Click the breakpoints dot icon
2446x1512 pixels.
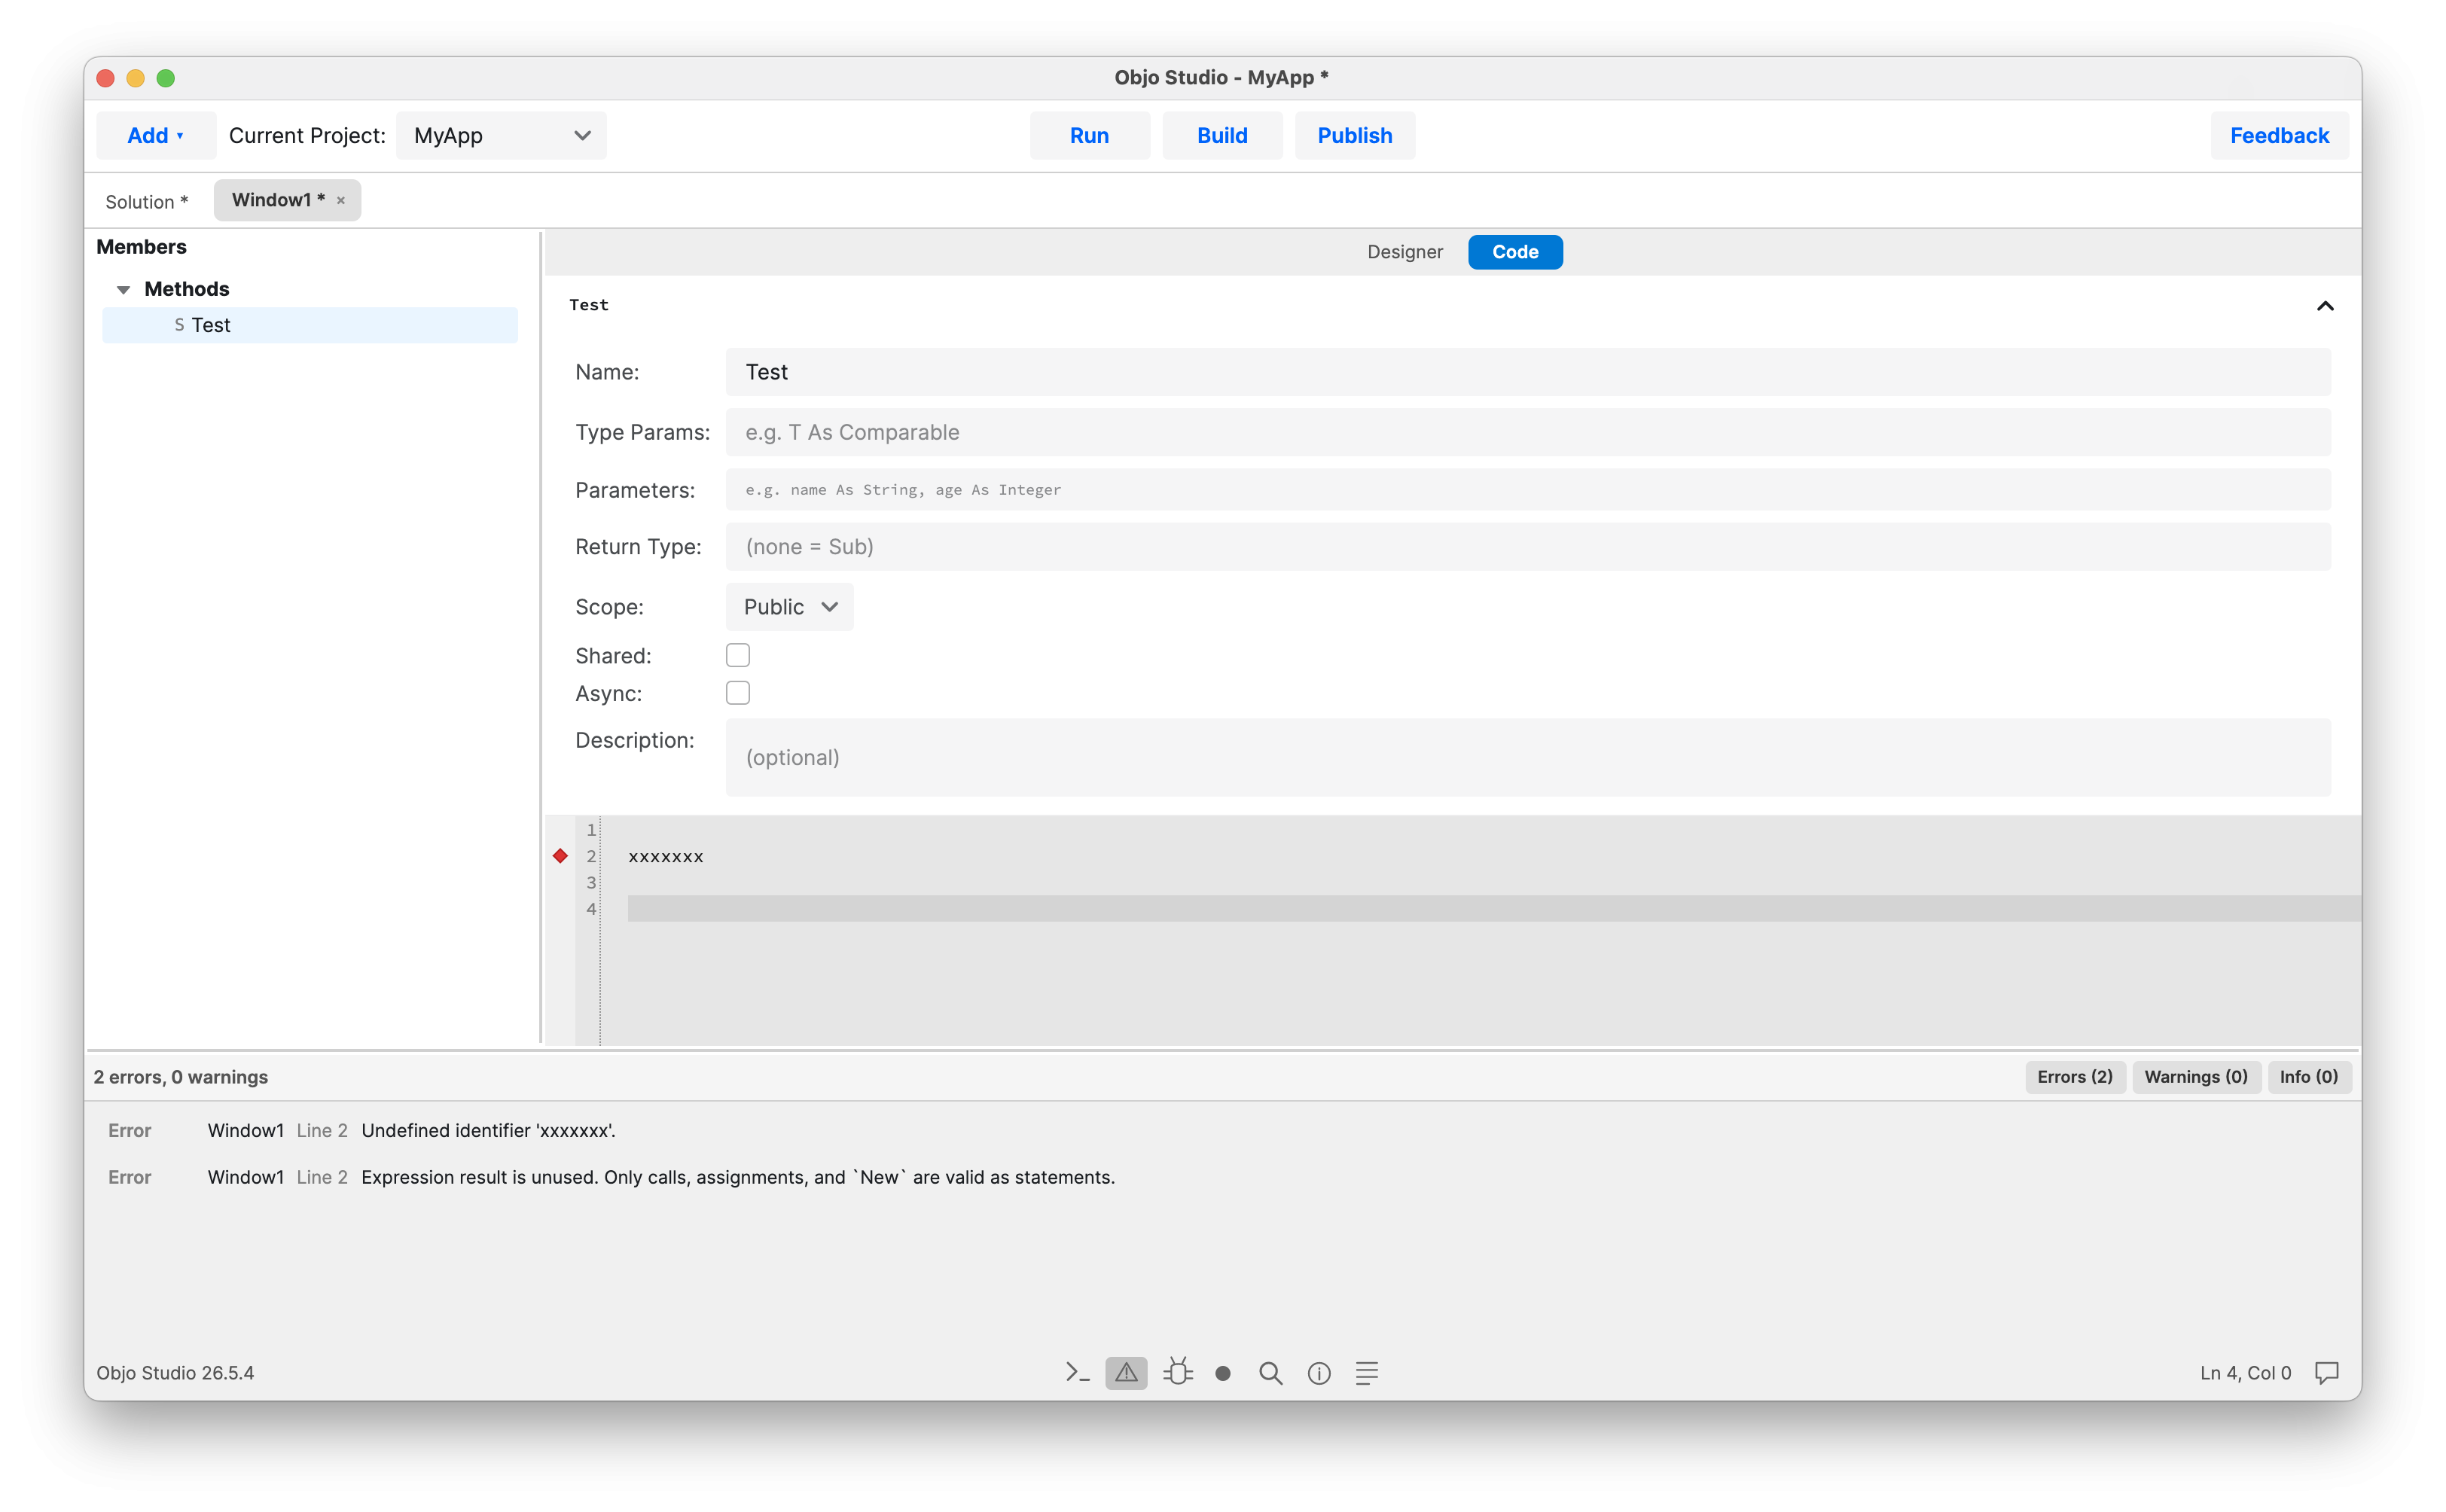tap(1222, 1373)
